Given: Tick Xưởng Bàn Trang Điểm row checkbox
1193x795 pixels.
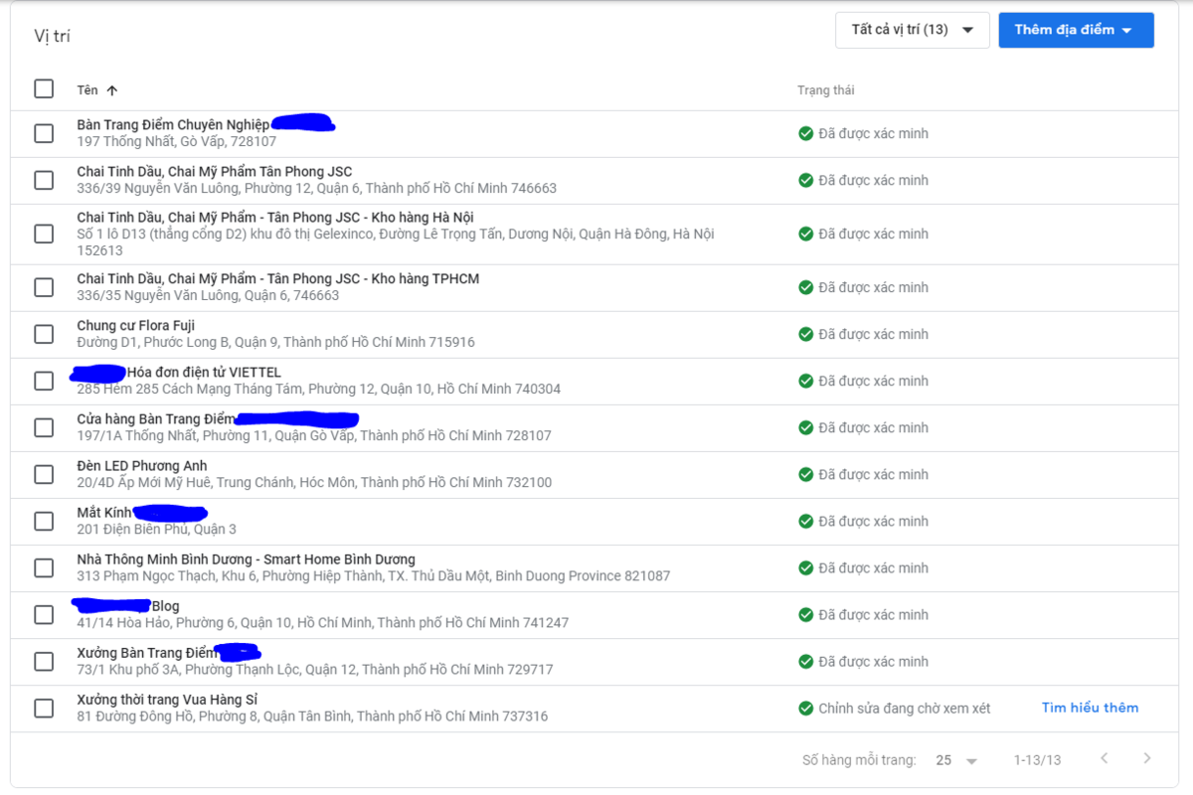Looking at the screenshot, I should tap(44, 661).
